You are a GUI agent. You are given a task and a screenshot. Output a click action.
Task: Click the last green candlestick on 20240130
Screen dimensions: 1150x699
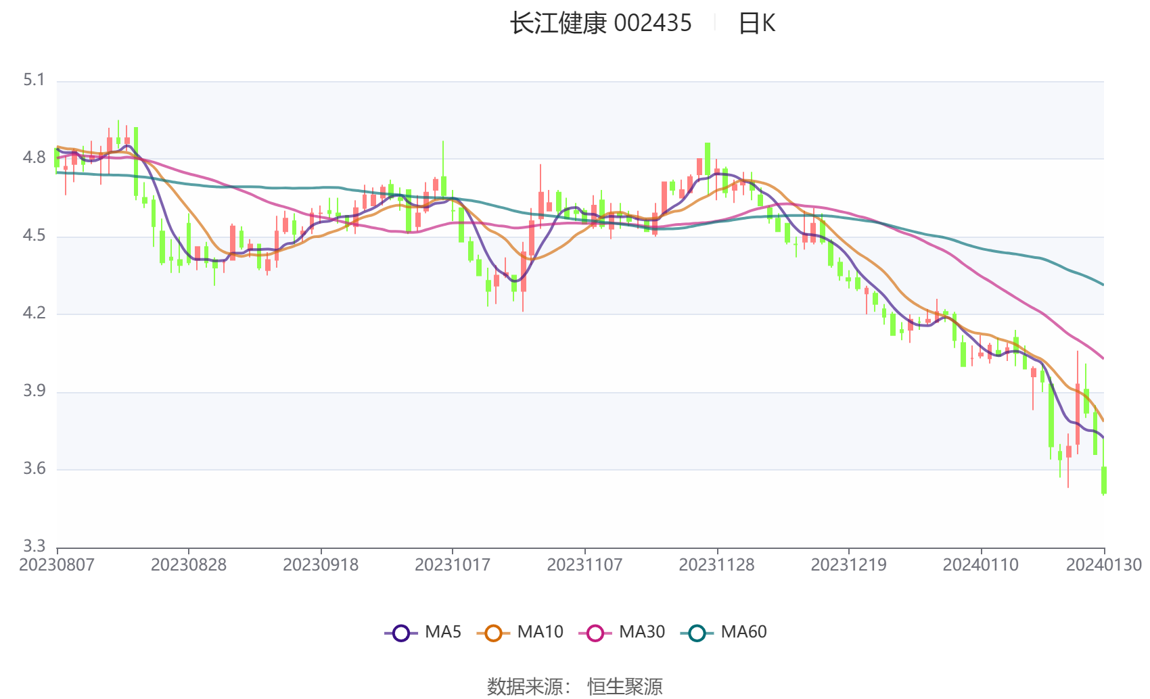pyautogui.click(x=1104, y=480)
